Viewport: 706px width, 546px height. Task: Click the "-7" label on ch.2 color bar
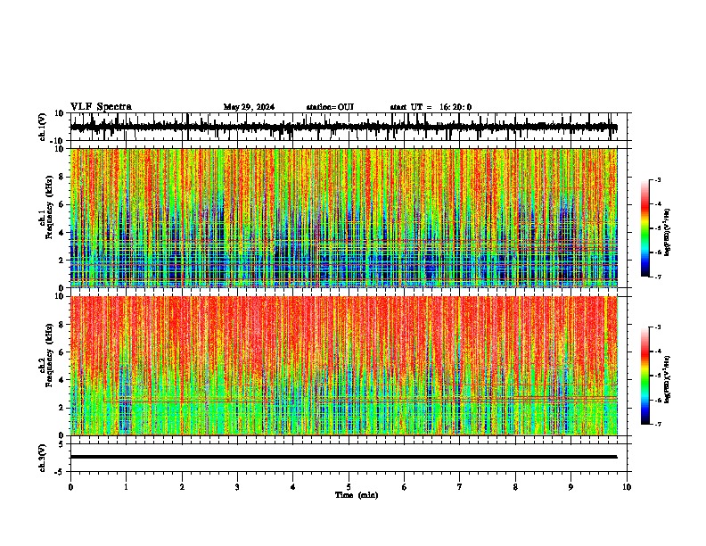point(658,424)
